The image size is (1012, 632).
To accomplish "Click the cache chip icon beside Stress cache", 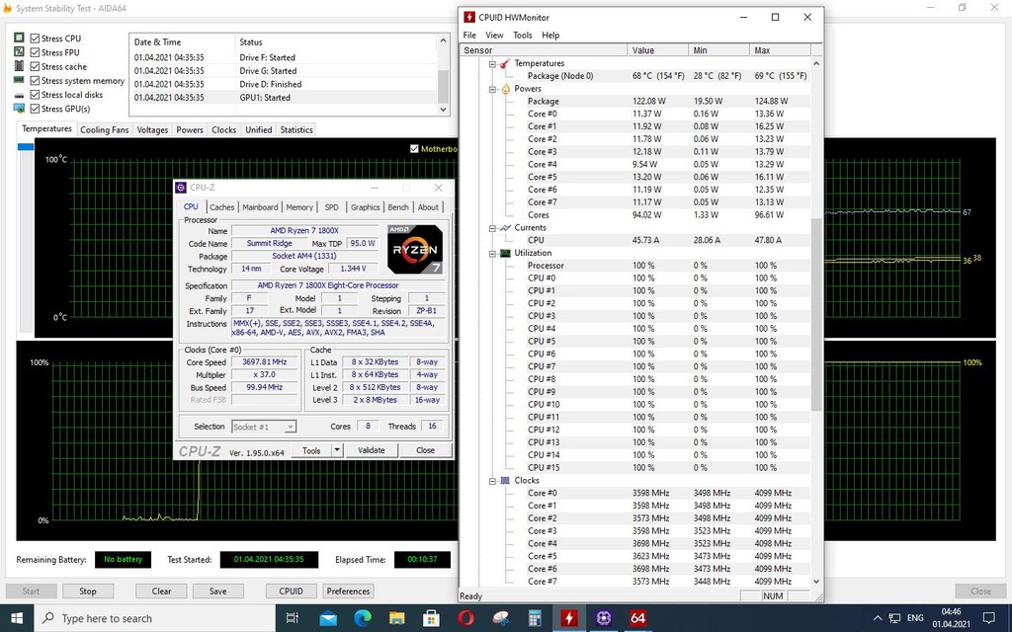I will [19, 66].
